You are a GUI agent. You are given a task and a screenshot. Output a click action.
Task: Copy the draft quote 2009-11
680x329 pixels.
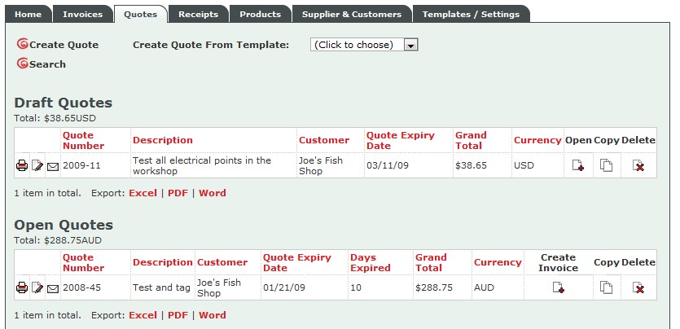(606, 165)
